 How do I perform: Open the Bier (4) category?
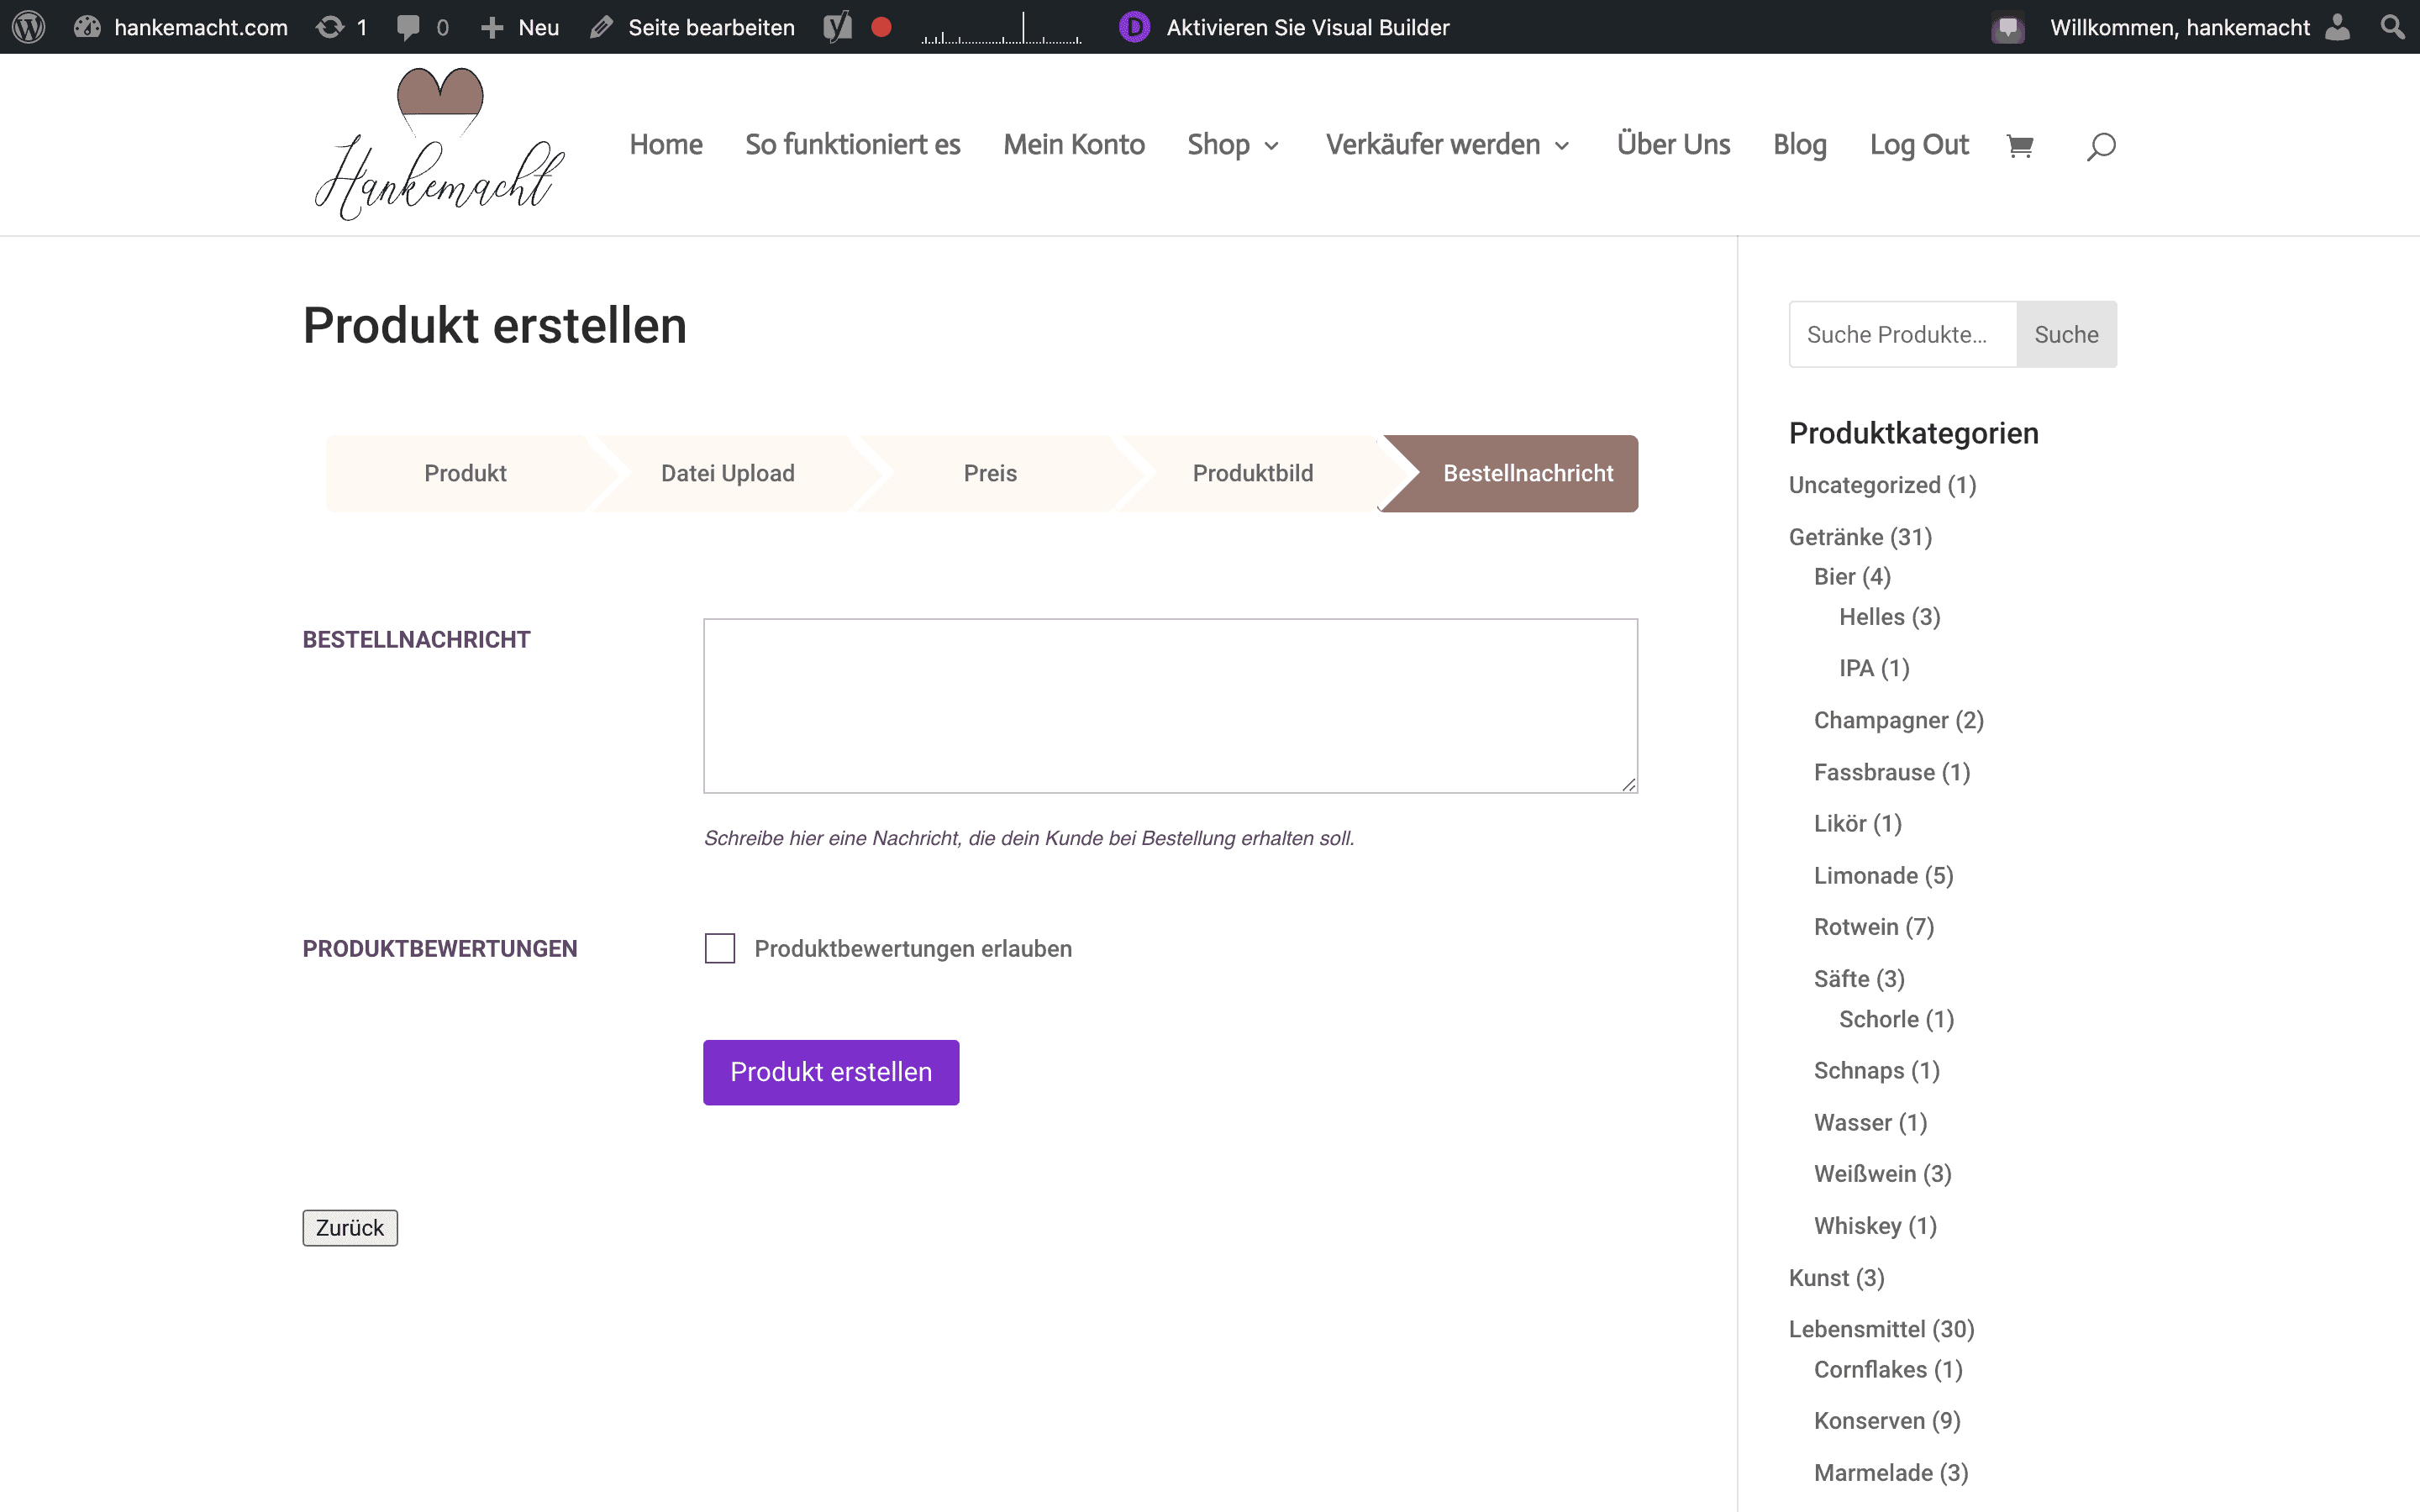click(1852, 576)
